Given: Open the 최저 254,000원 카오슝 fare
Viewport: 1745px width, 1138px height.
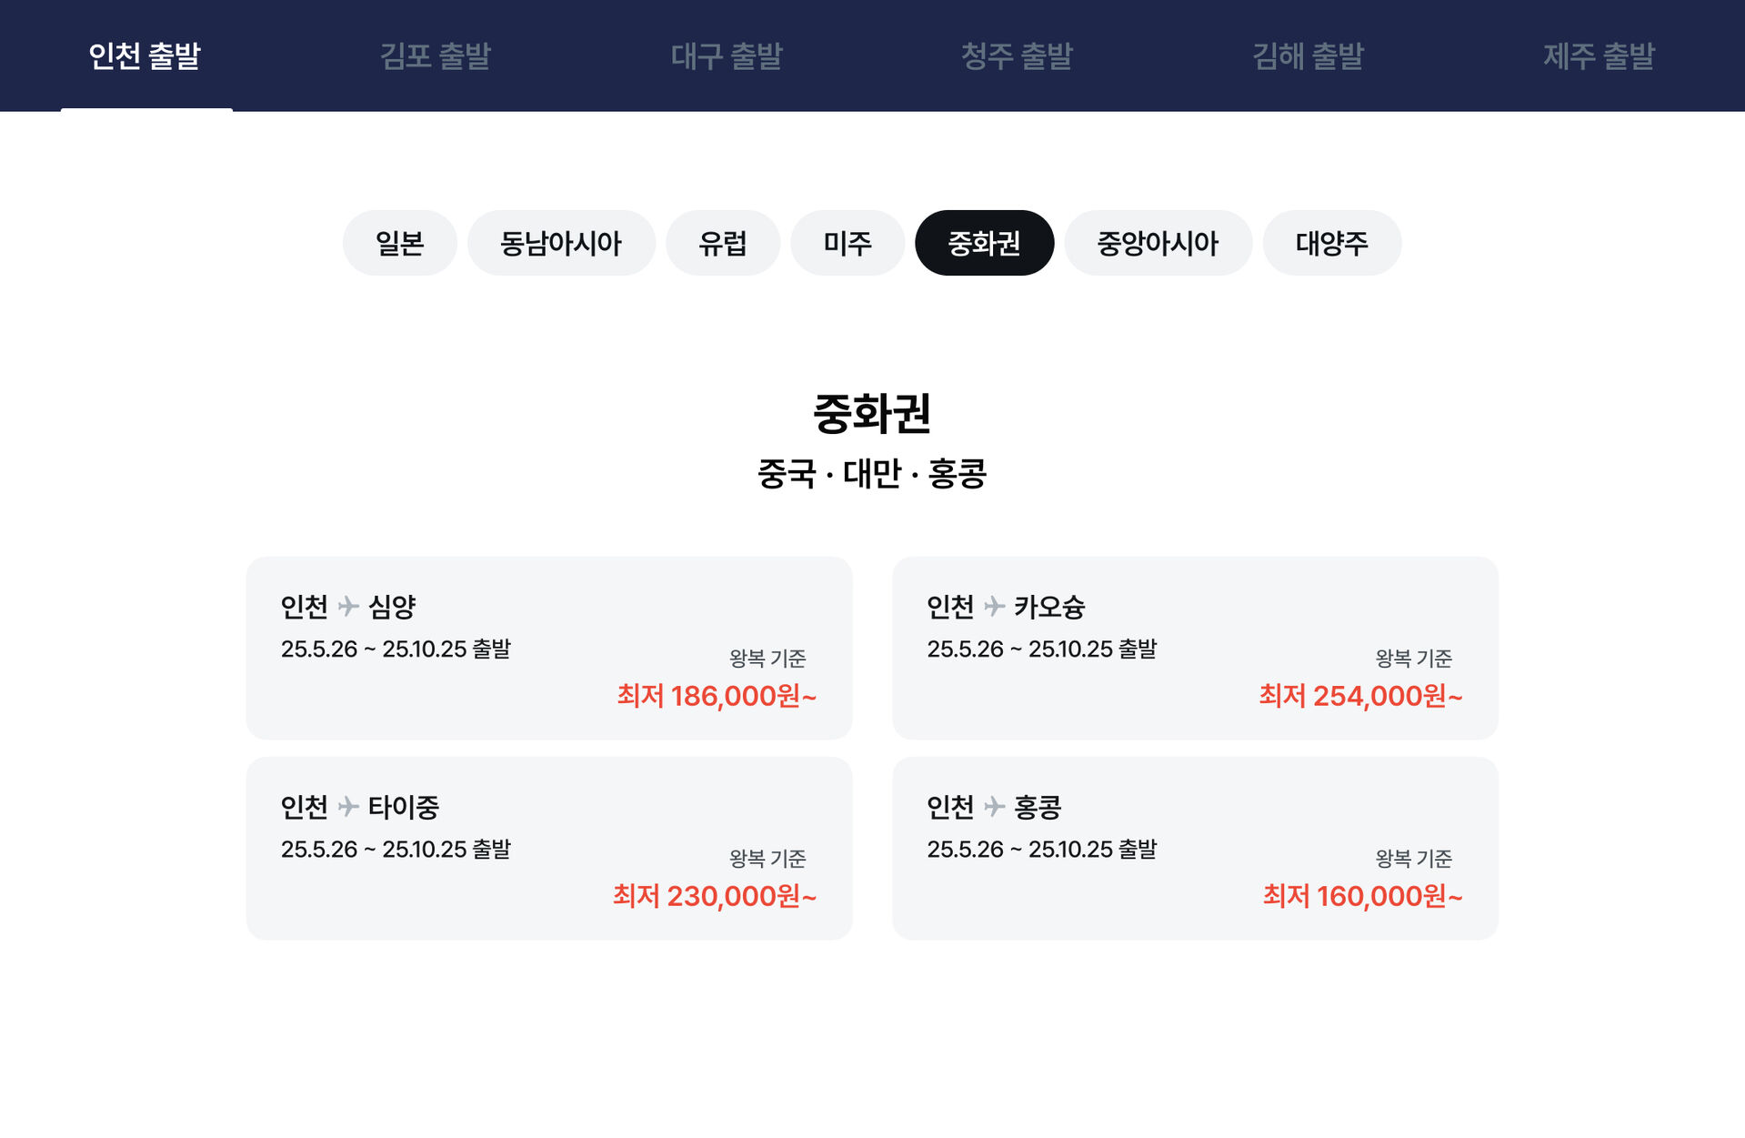Looking at the screenshot, I should [x=1360, y=696].
